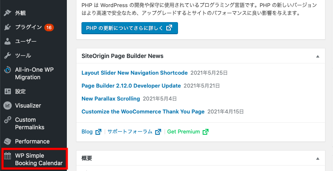The height and width of the screenshot is (171, 333).
Task: Click external link icon after サポートフォーラム
Action: coord(158,132)
